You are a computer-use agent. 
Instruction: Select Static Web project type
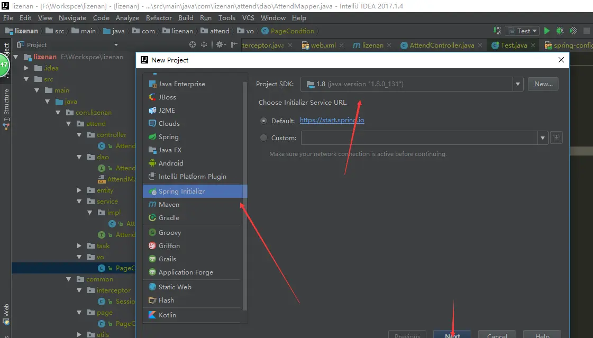click(x=195, y=287)
